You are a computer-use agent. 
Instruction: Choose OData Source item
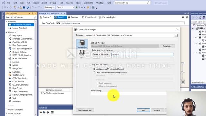click(18, 75)
